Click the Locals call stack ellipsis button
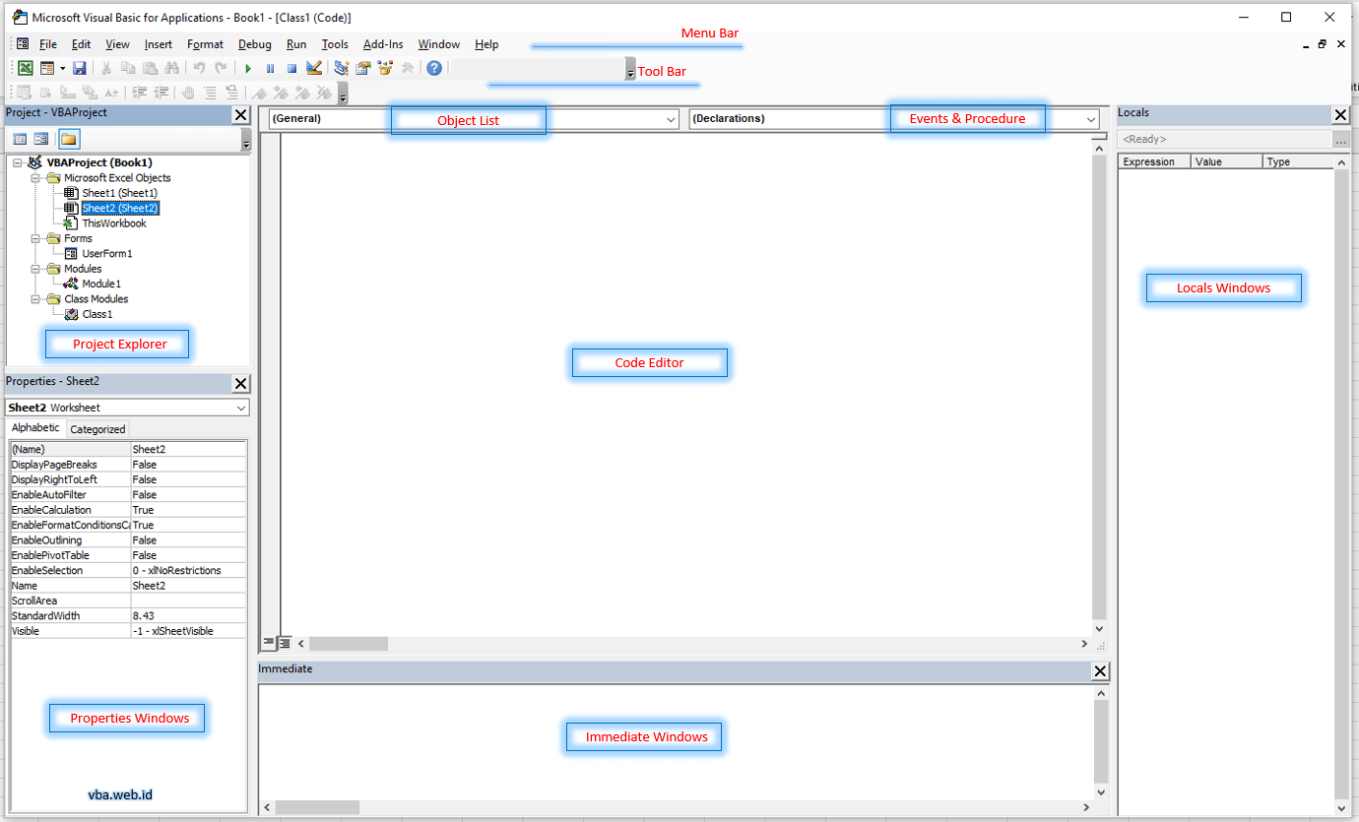The width and height of the screenshot is (1359, 822). 1340,140
